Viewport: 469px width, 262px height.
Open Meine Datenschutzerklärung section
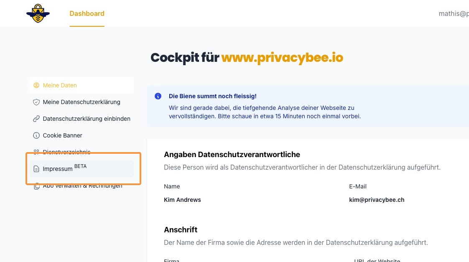tap(82, 102)
